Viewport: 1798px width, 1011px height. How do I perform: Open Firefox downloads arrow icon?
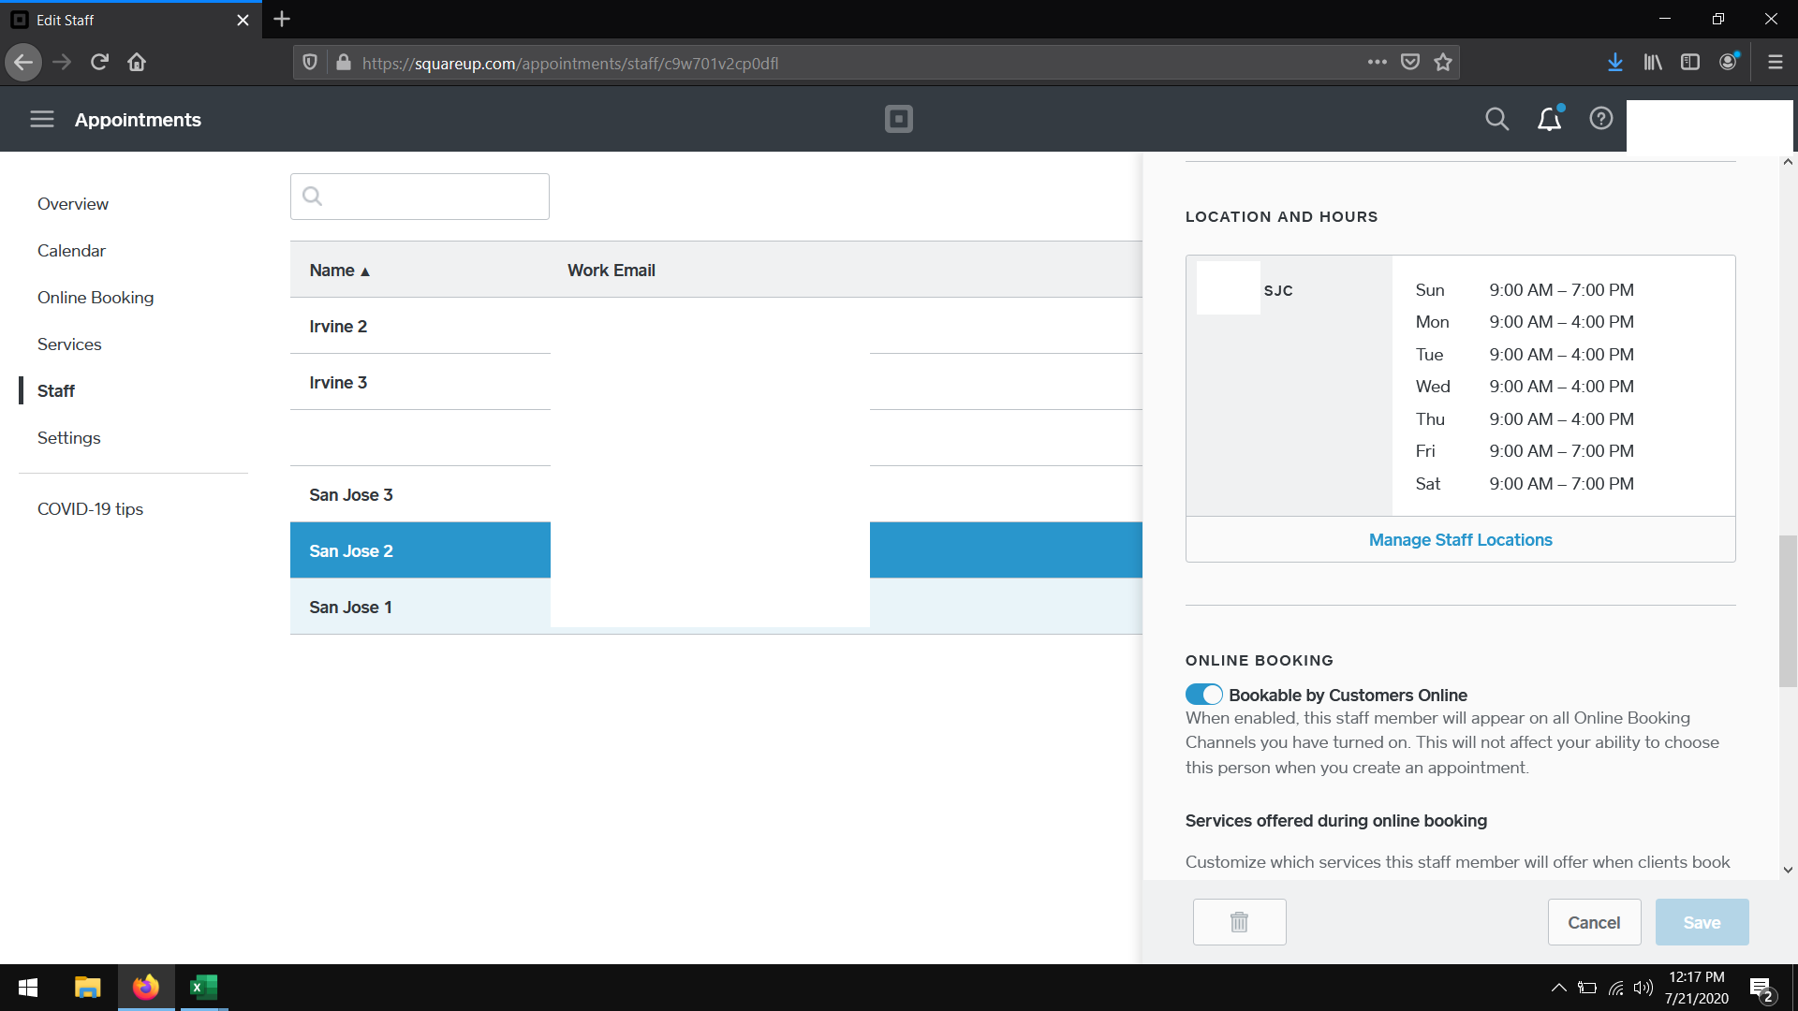tap(1614, 63)
